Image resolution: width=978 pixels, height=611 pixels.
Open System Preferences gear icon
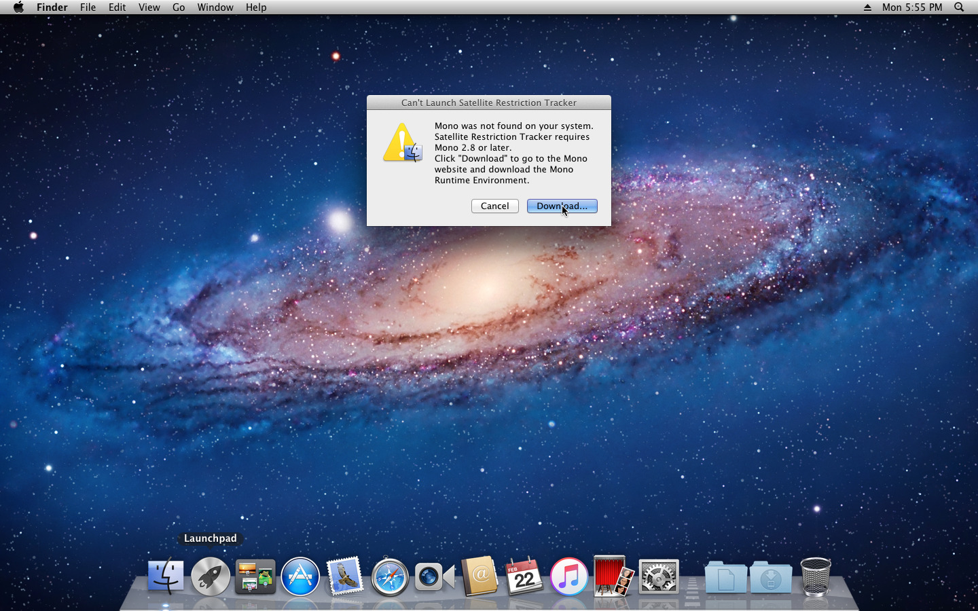click(x=658, y=576)
